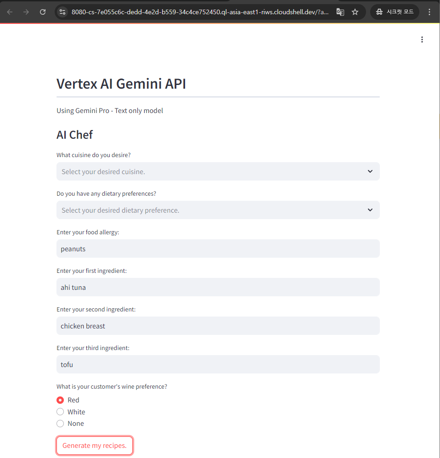Click the AI Chef subheading
The image size is (440, 458).
tap(75, 135)
